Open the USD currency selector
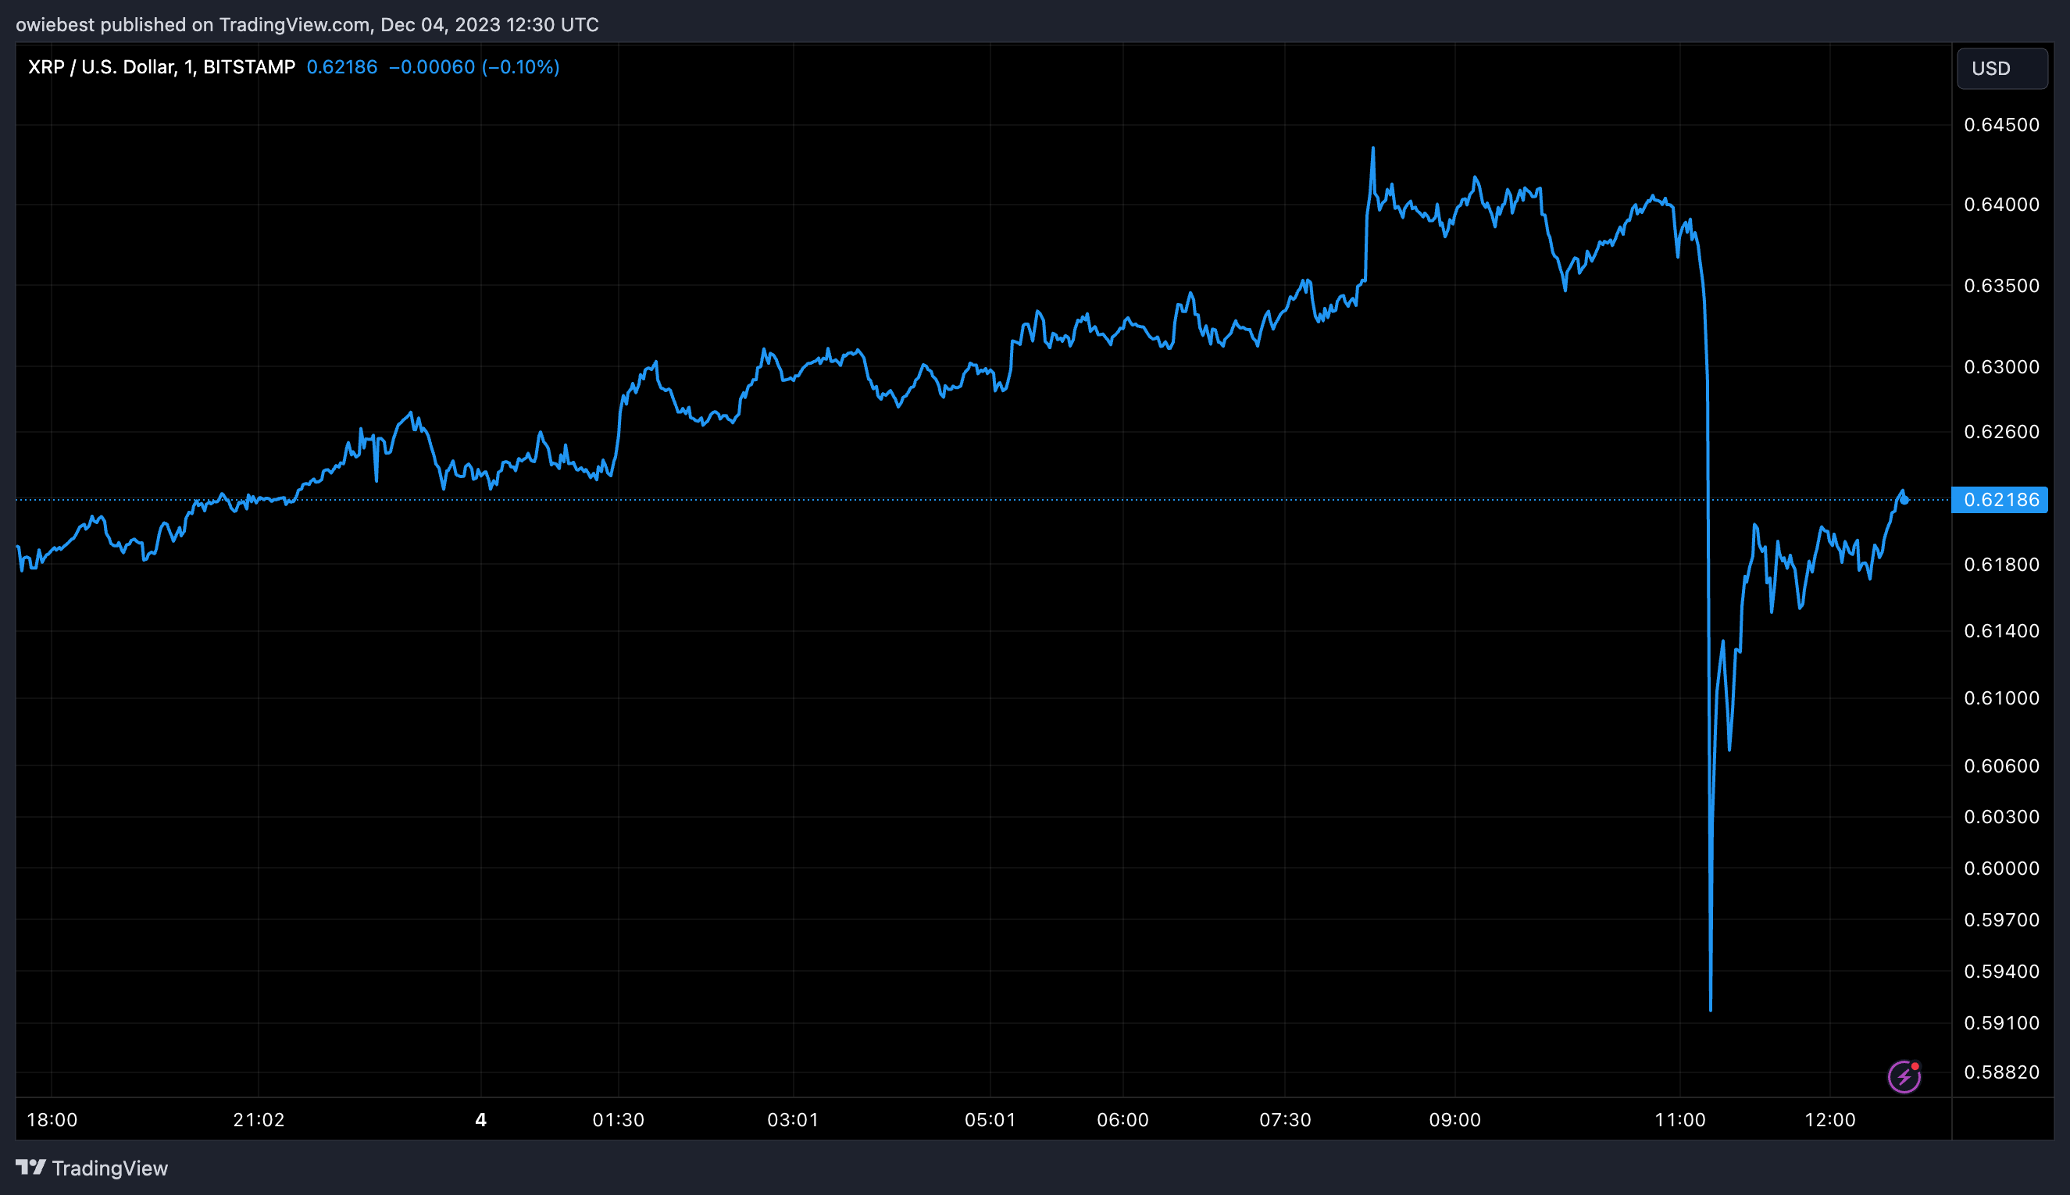This screenshot has height=1195, width=2070. click(2001, 68)
